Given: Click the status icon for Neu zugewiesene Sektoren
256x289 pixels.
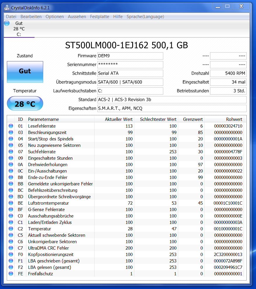Looking at the screenshot, I should click(x=11, y=145).
